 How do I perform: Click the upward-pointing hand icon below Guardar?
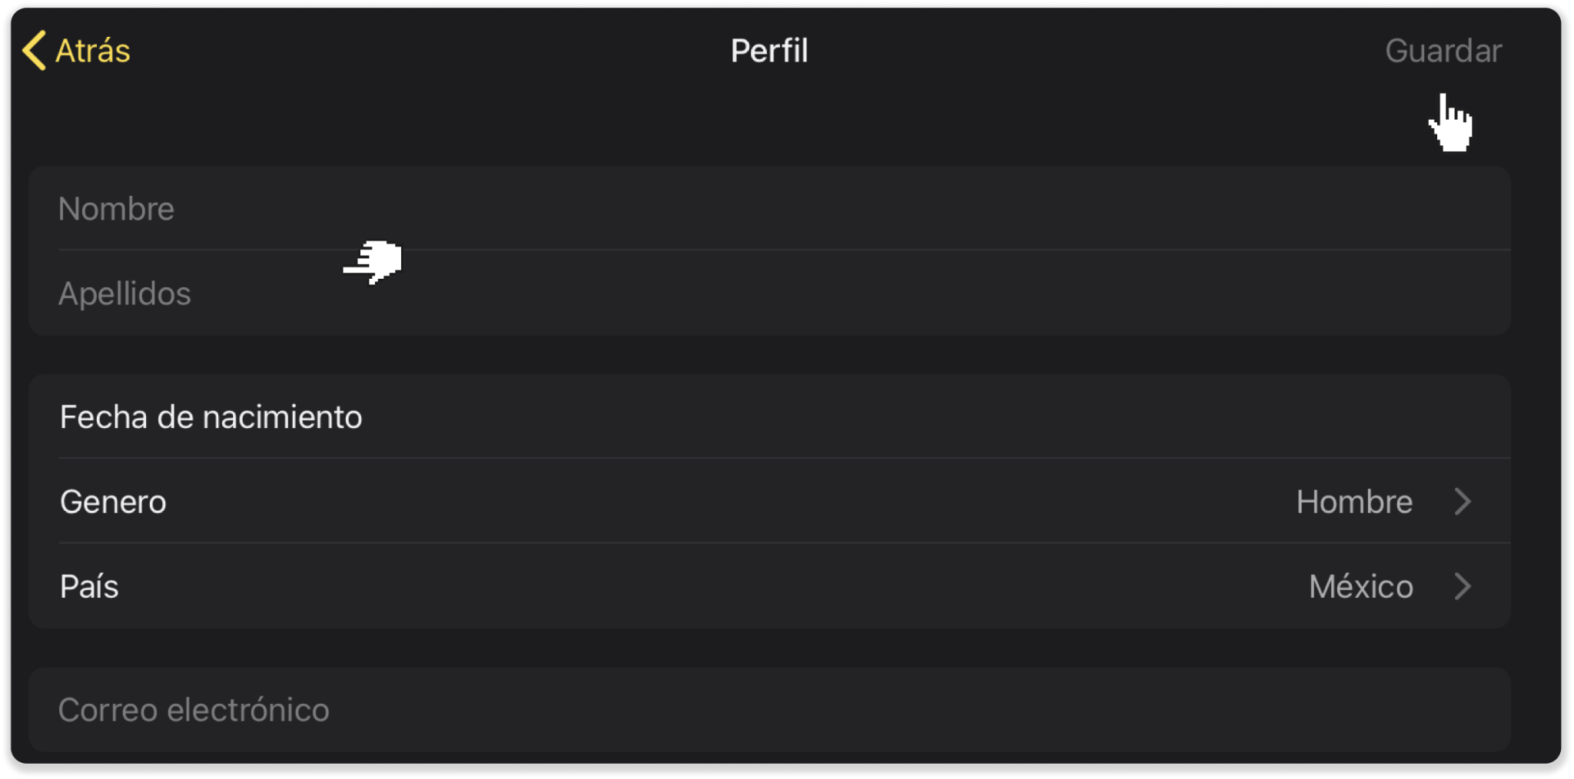click(1450, 123)
